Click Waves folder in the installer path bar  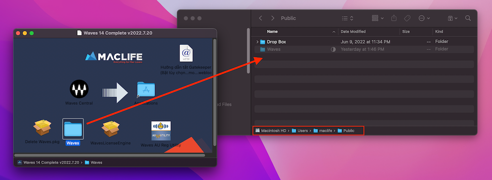tap(93, 162)
